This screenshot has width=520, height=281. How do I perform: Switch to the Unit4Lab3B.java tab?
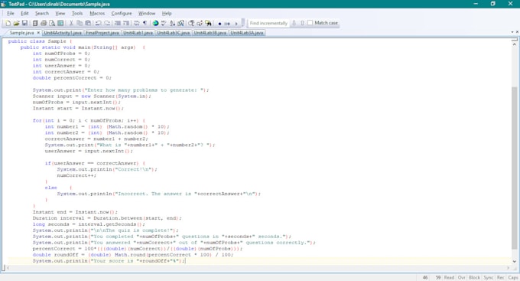(x=210, y=33)
